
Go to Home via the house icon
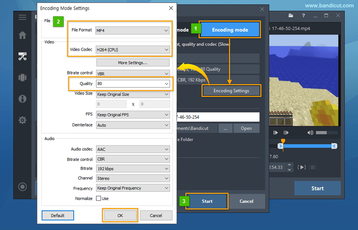coord(22,35)
